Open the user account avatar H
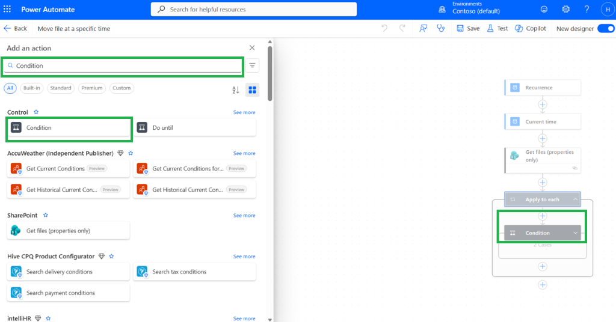The width and height of the screenshot is (616, 322). [x=608, y=10]
